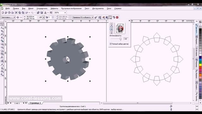
Task: Select the Ellipse tool in the toolbox
Action: (2, 47)
